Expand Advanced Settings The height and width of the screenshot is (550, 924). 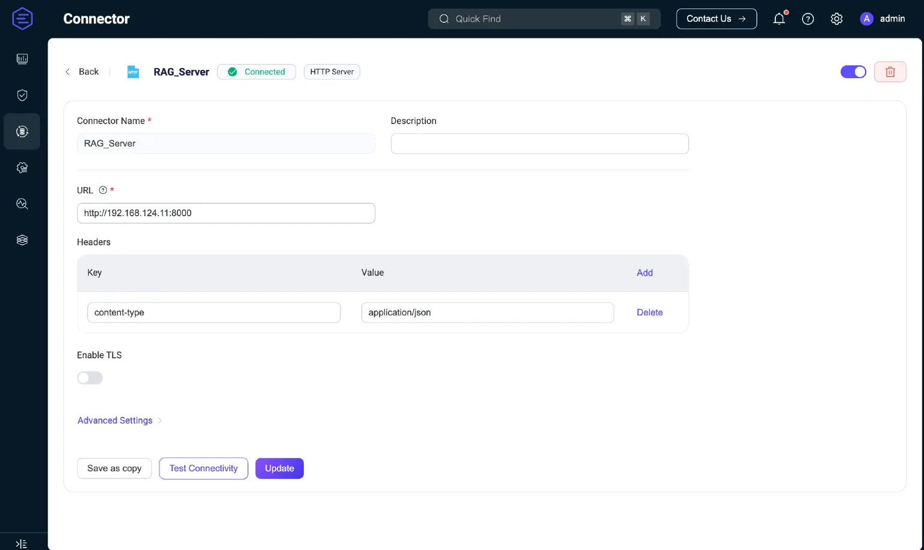pyautogui.click(x=115, y=420)
